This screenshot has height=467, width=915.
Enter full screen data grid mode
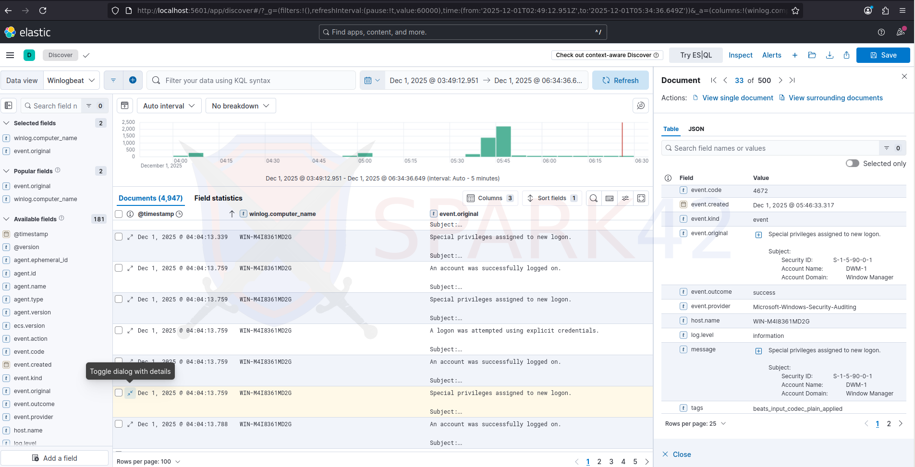641,198
